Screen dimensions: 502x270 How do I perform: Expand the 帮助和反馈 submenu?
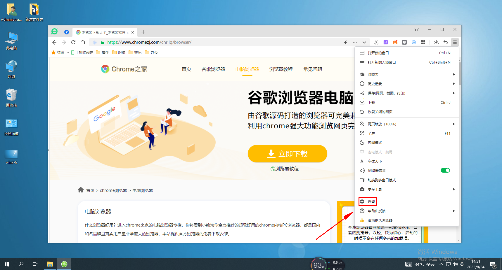(407, 211)
